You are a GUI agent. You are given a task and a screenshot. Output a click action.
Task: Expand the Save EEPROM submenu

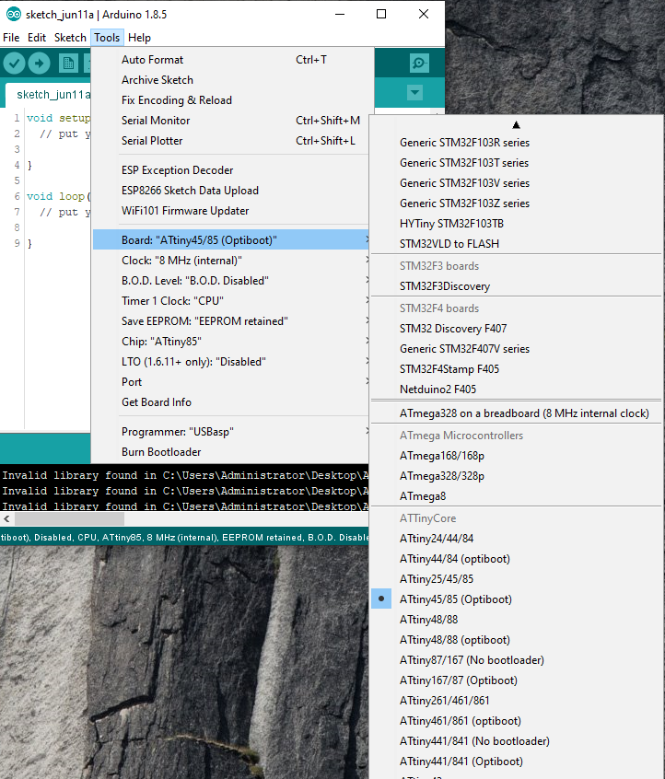pos(231,321)
